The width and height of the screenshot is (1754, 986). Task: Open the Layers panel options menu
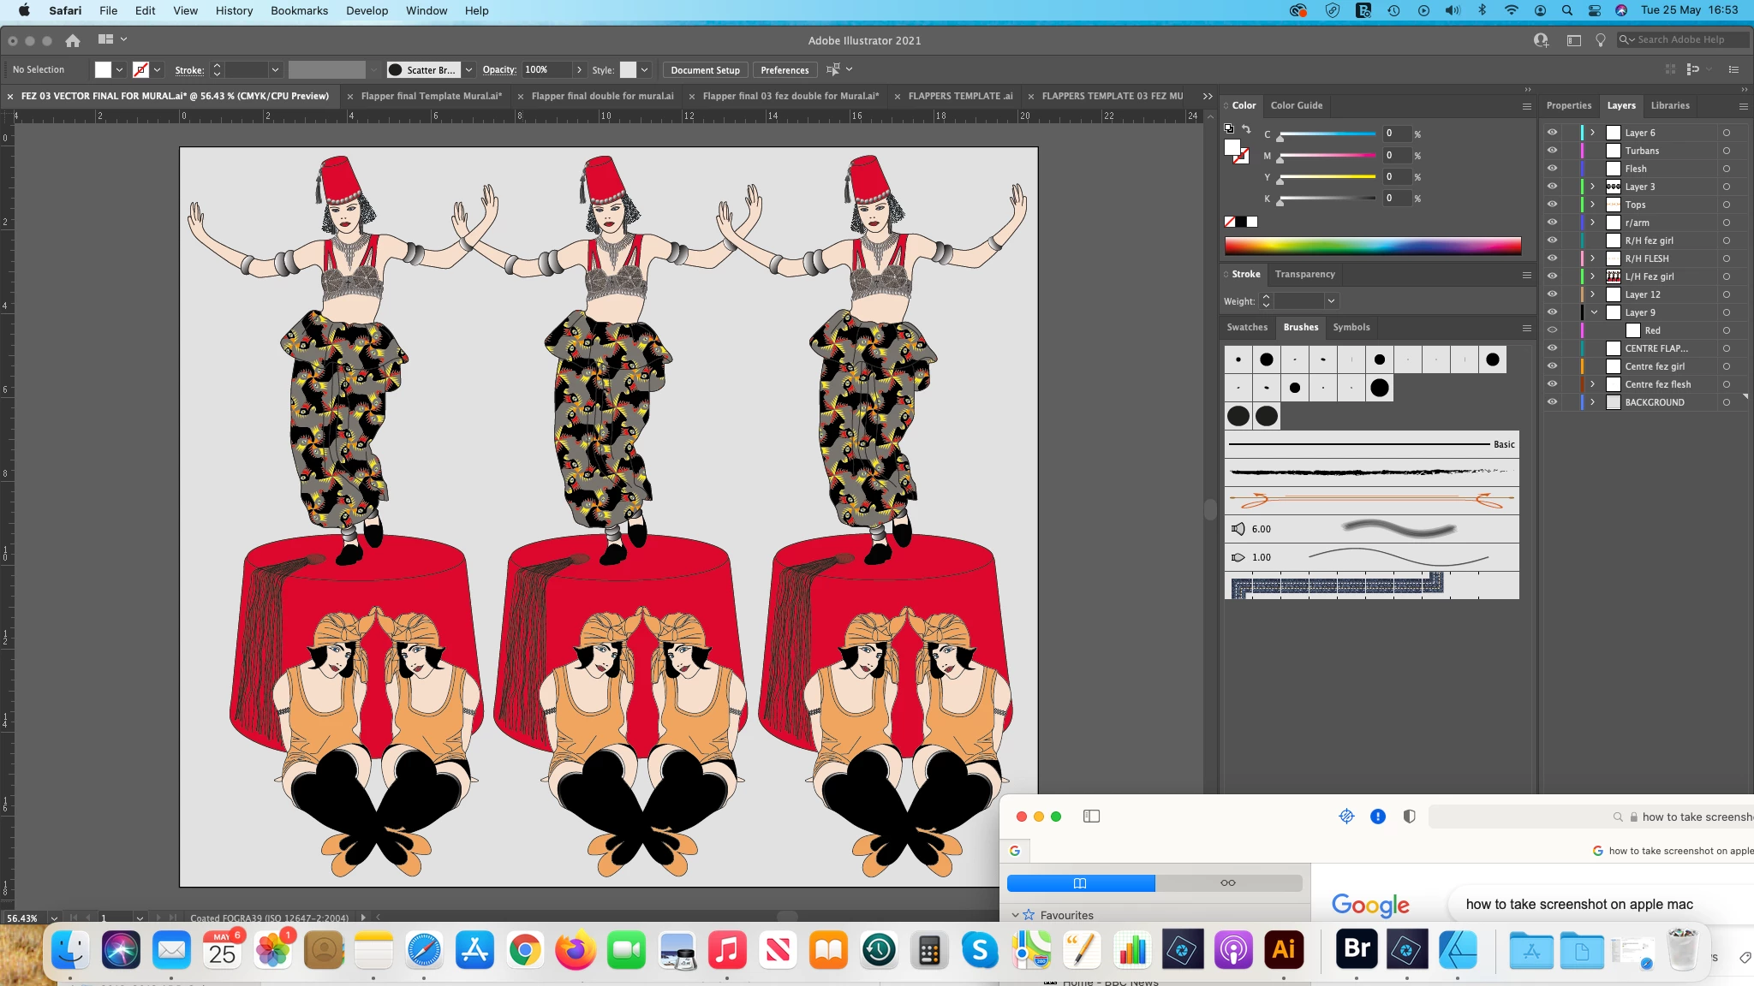pos(1743,106)
